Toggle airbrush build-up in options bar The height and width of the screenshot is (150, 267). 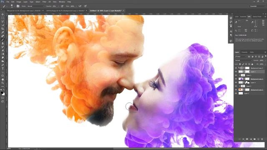80,6
